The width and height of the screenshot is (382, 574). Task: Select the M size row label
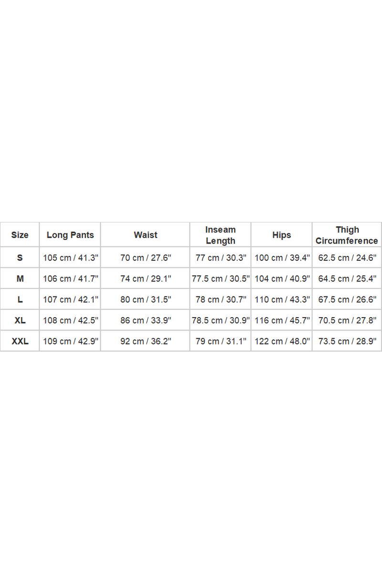click(x=20, y=278)
